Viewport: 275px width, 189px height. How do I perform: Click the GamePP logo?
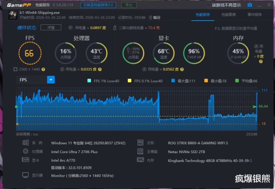click(19, 5)
